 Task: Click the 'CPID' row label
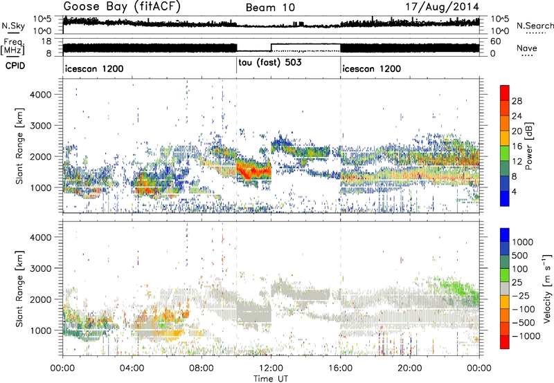(x=15, y=66)
